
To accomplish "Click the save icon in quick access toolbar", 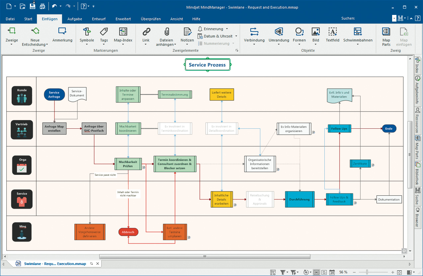I will point(33,6).
